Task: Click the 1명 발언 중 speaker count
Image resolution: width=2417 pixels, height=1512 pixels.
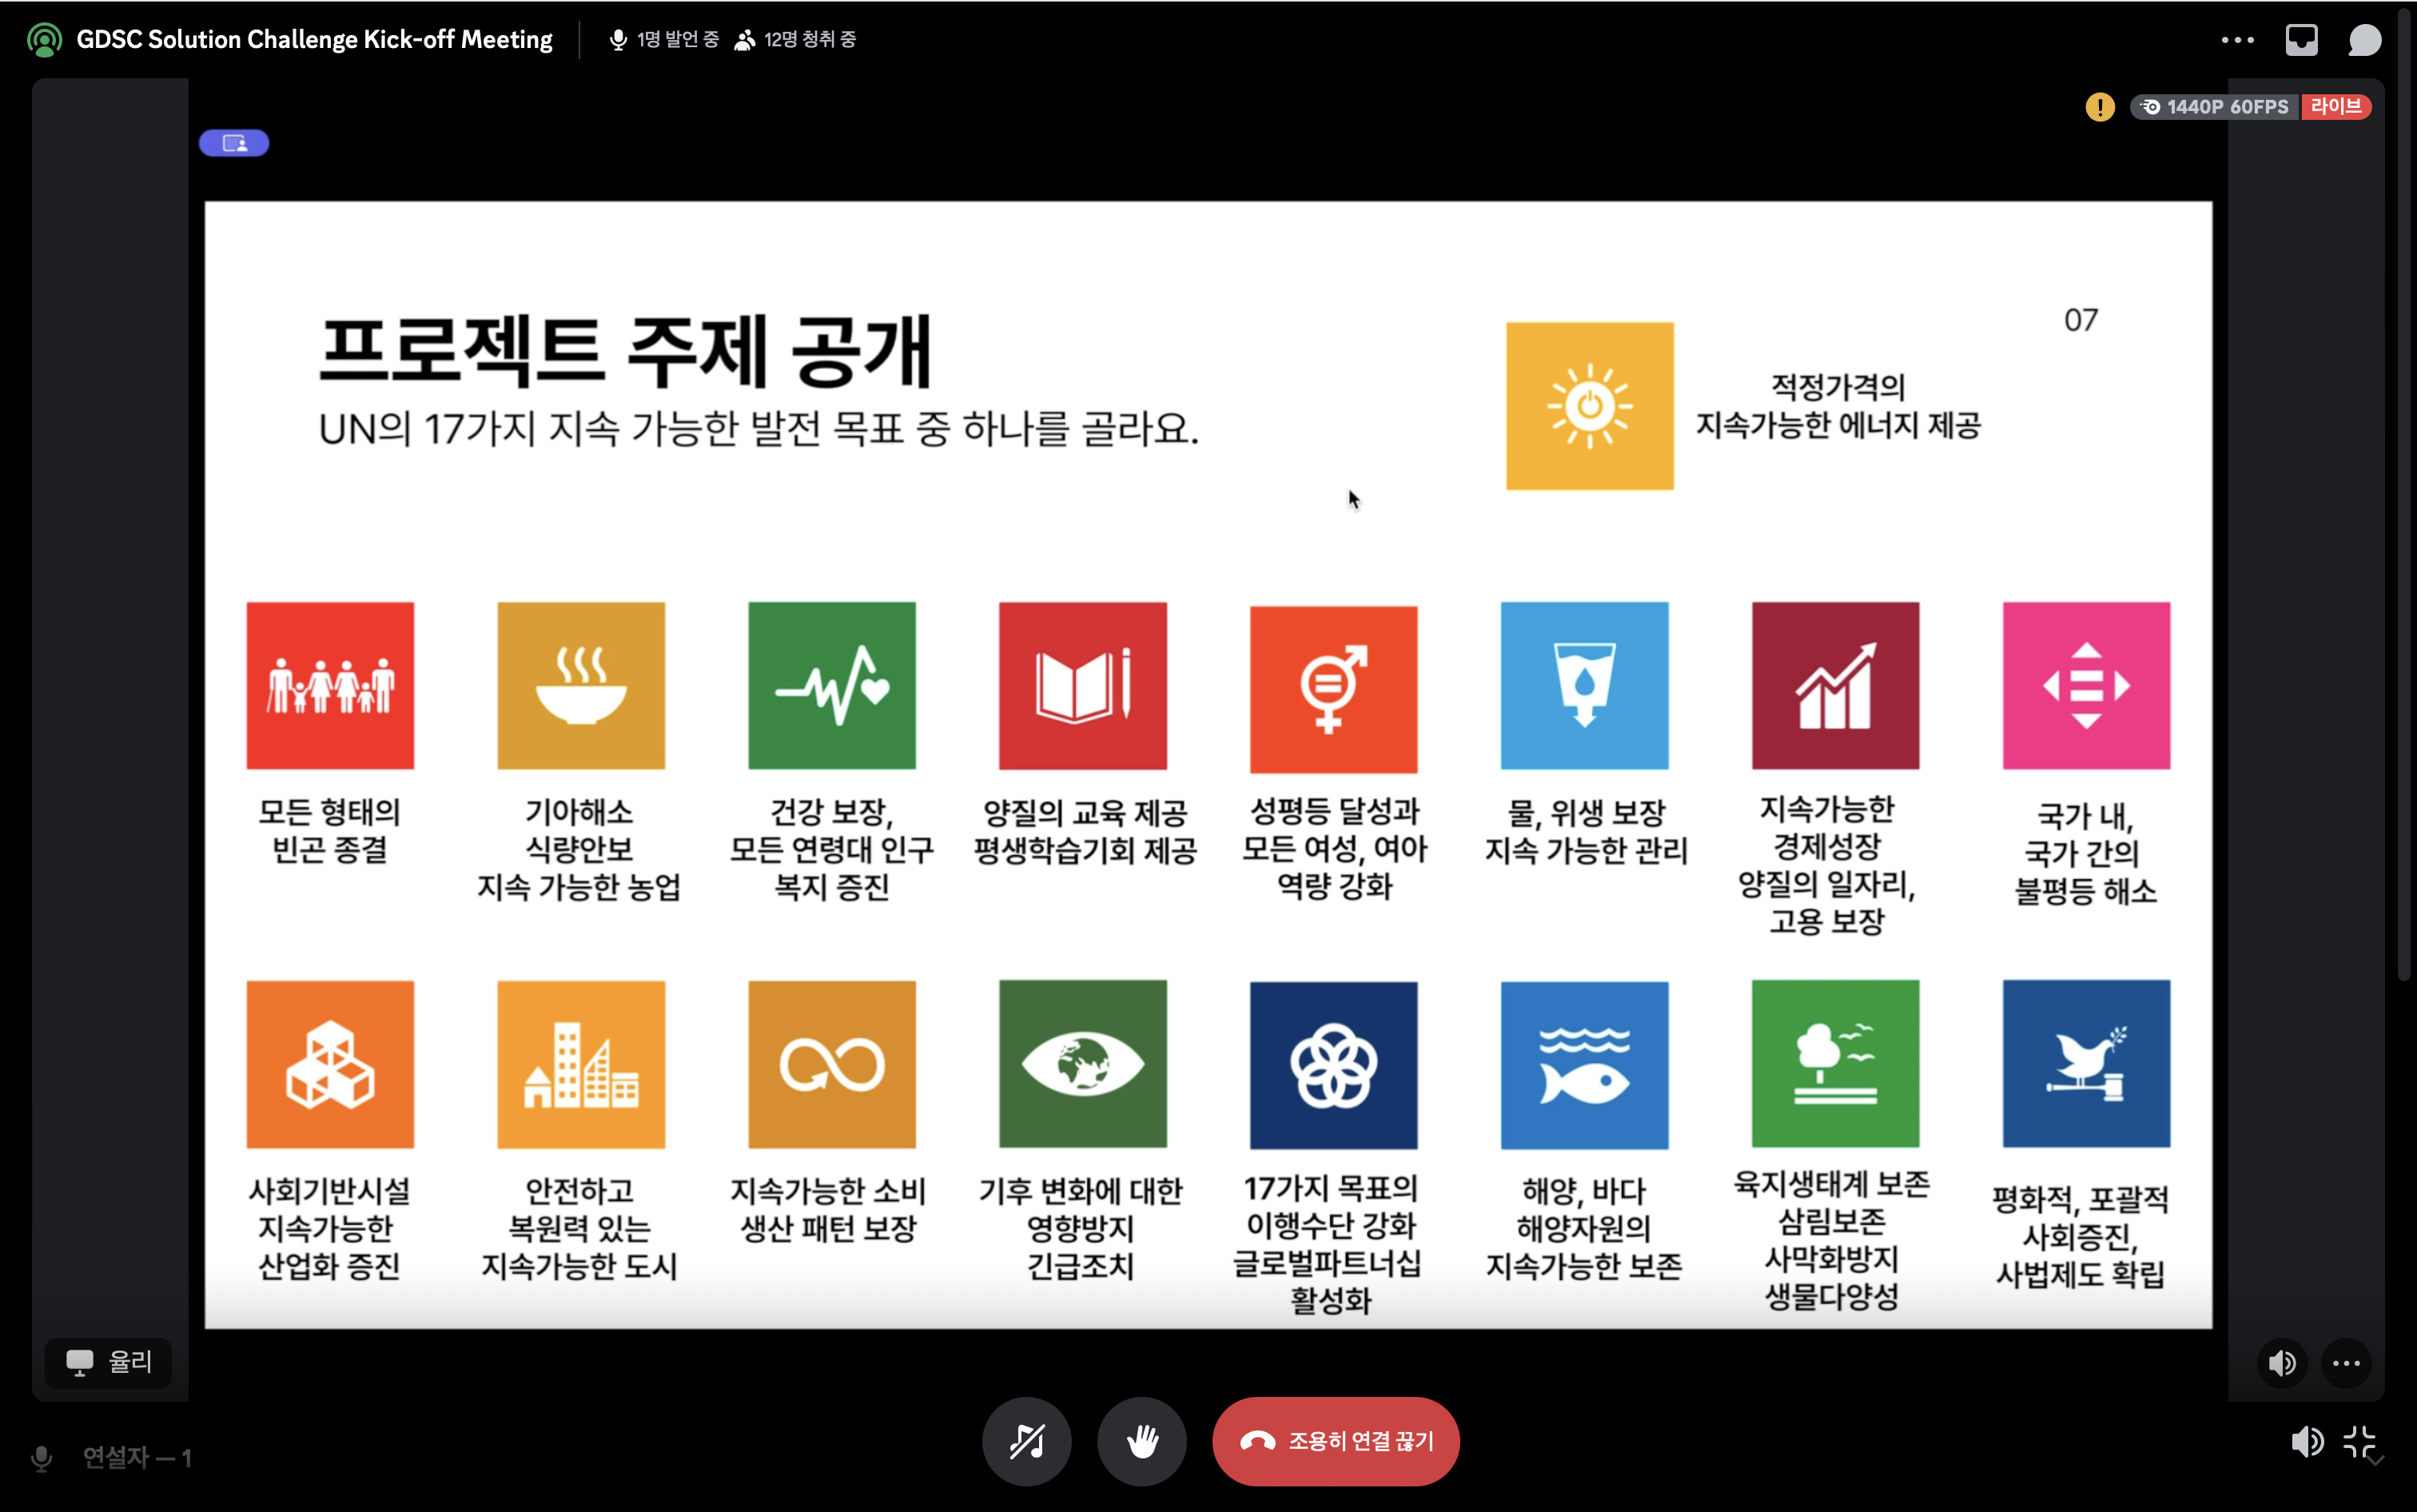Action: pos(665,40)
